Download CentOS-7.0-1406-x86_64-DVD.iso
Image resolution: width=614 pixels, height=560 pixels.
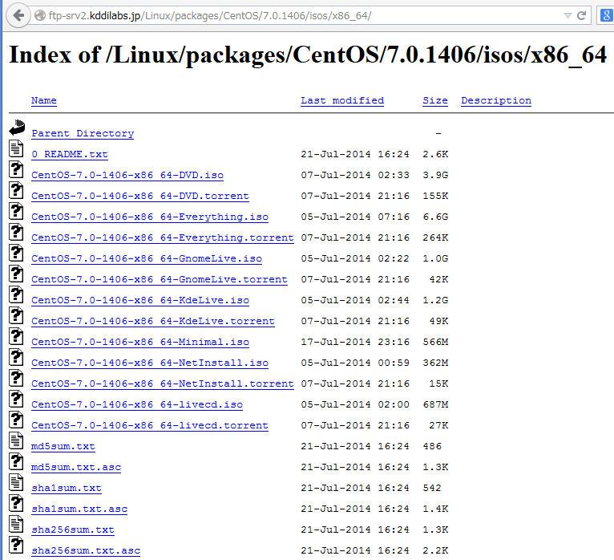pos(127,175)
